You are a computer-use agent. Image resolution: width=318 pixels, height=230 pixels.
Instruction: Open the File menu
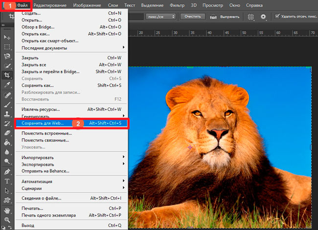click(x=23, y=5)
